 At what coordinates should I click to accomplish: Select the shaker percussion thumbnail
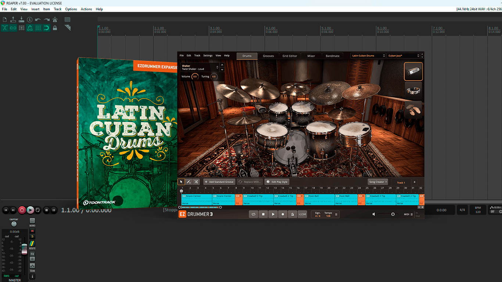(x=413, y=71)
